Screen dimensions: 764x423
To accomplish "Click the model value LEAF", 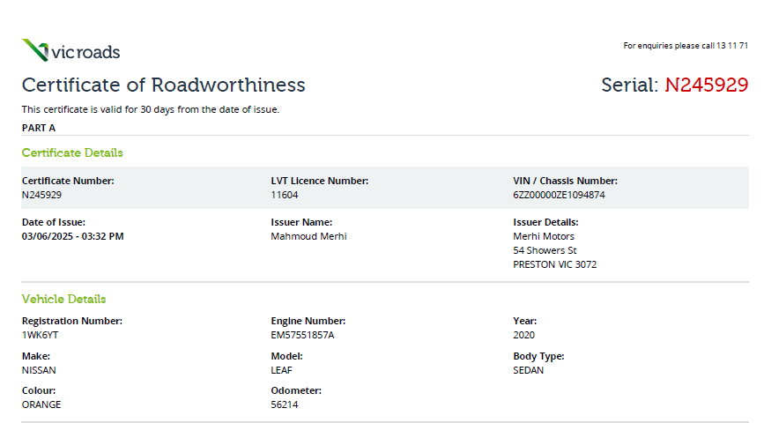I will click(281, 370).
